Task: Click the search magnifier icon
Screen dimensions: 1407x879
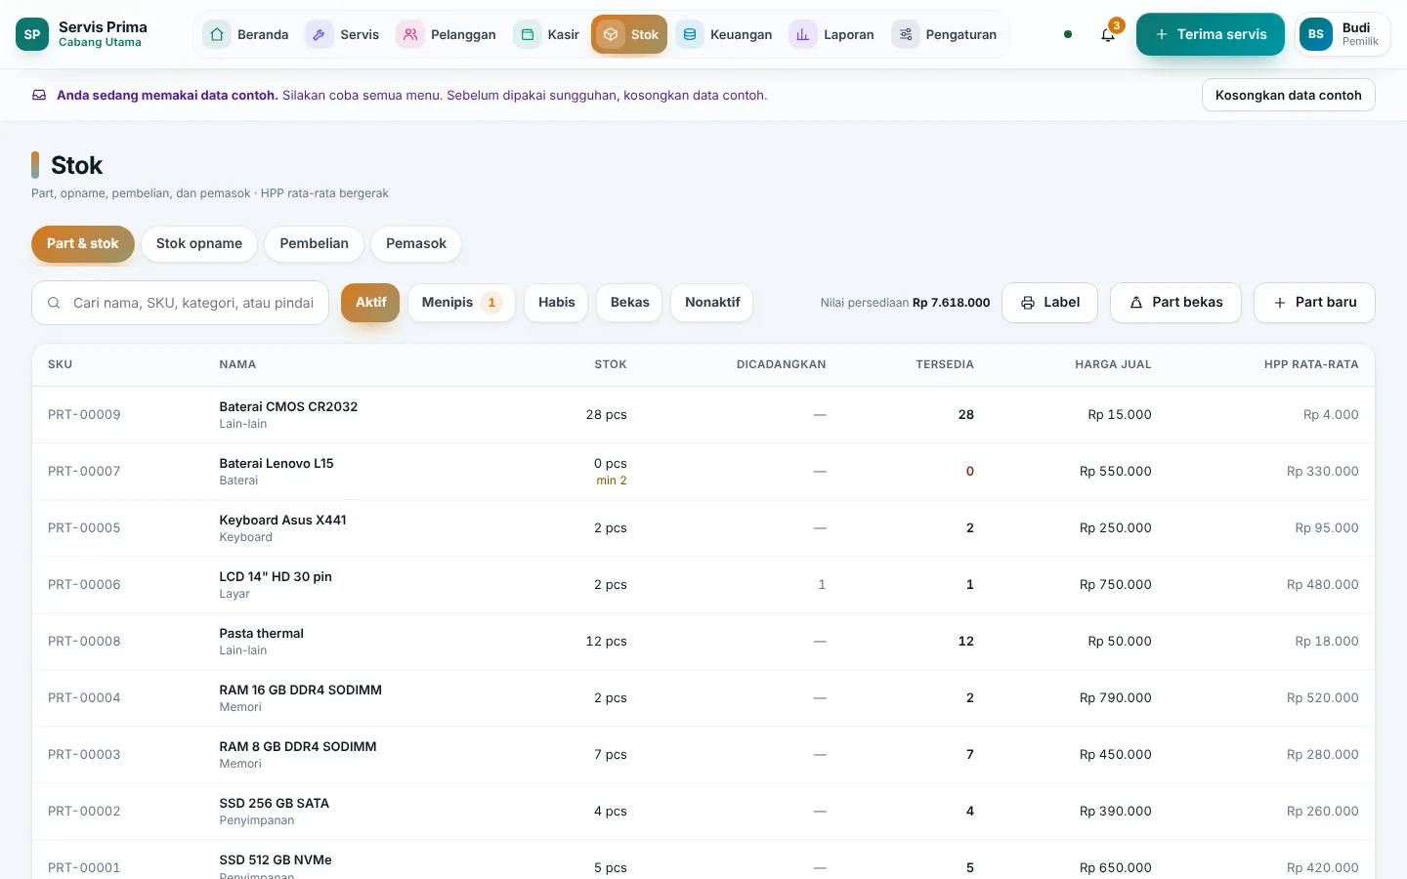Action: point(55,303)
